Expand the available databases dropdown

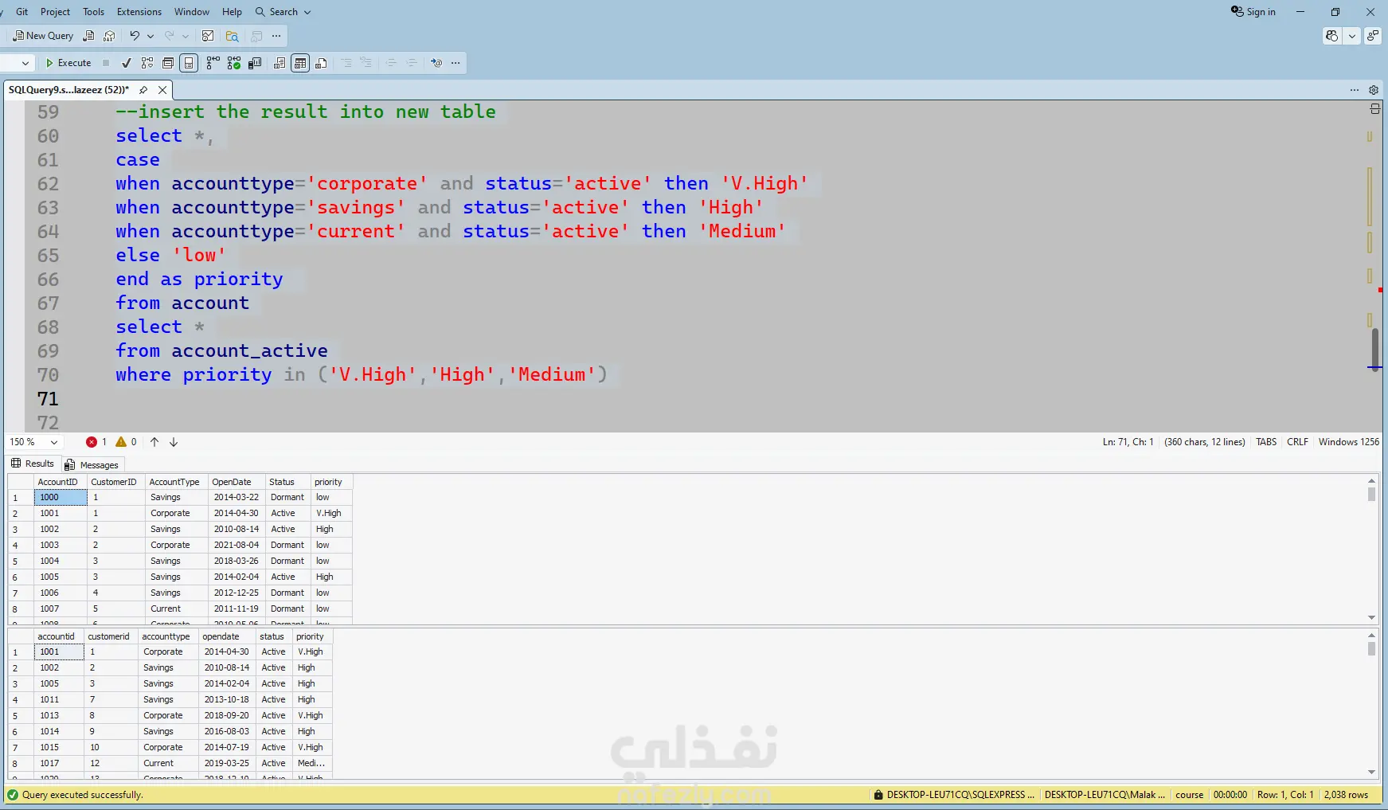[25, 63]
